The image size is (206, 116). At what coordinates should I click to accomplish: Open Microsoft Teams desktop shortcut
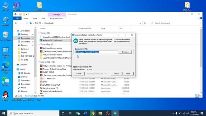(x=17, y=6)
